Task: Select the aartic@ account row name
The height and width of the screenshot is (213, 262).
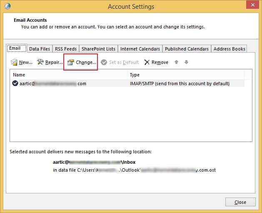Action: click(x=53, y=84)
